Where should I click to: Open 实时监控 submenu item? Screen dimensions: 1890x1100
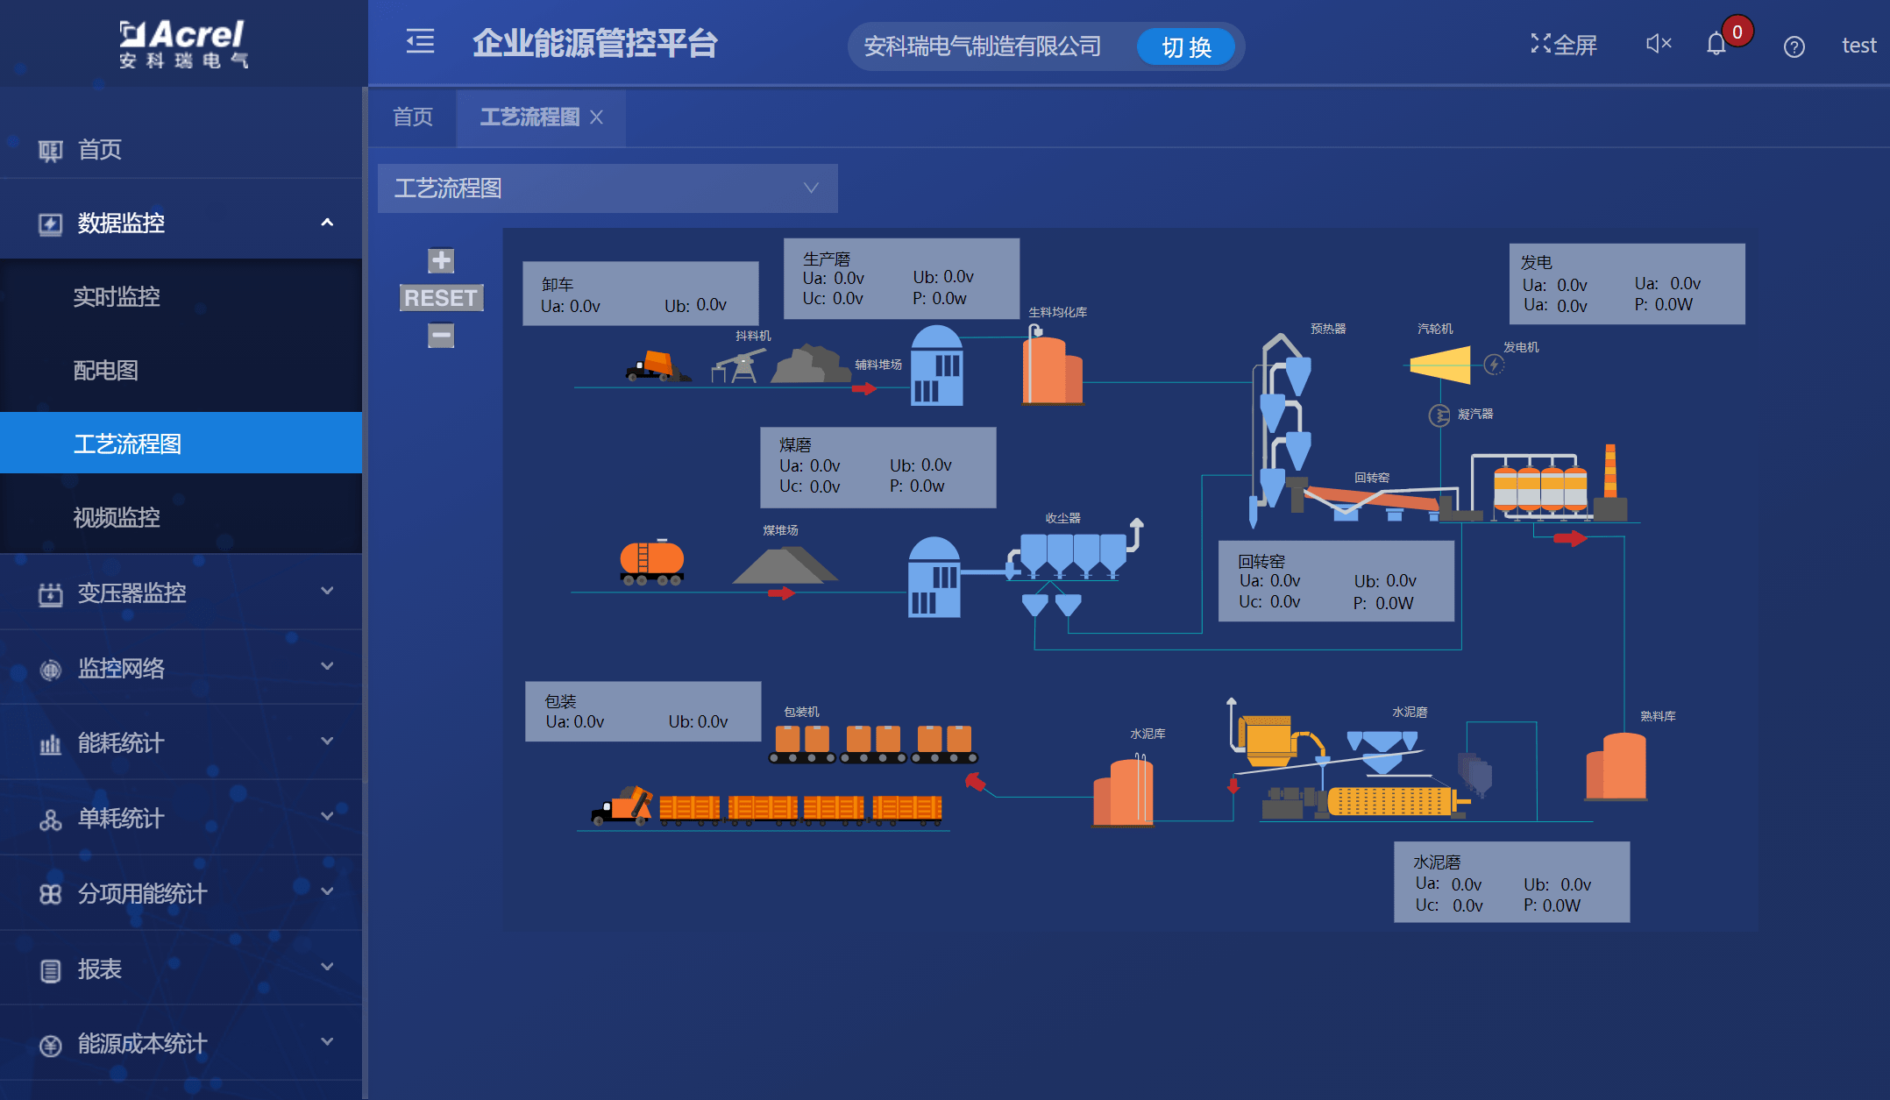pyautogui.click(x=181, y=297)
